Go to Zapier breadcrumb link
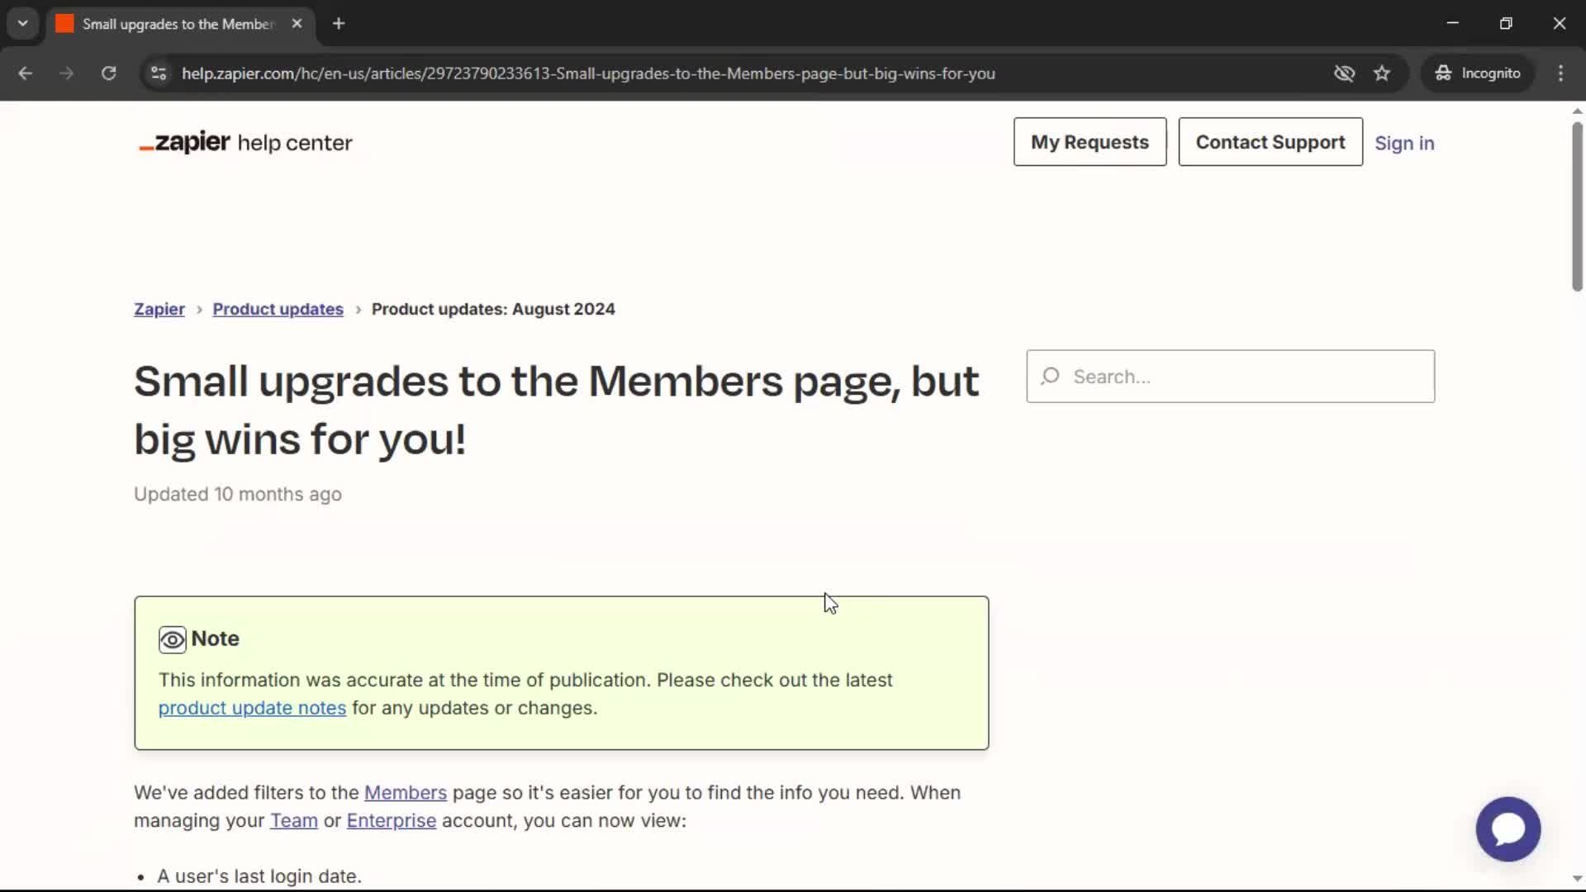This screenshot has height=892, width=1586. [x=159, y=309]
